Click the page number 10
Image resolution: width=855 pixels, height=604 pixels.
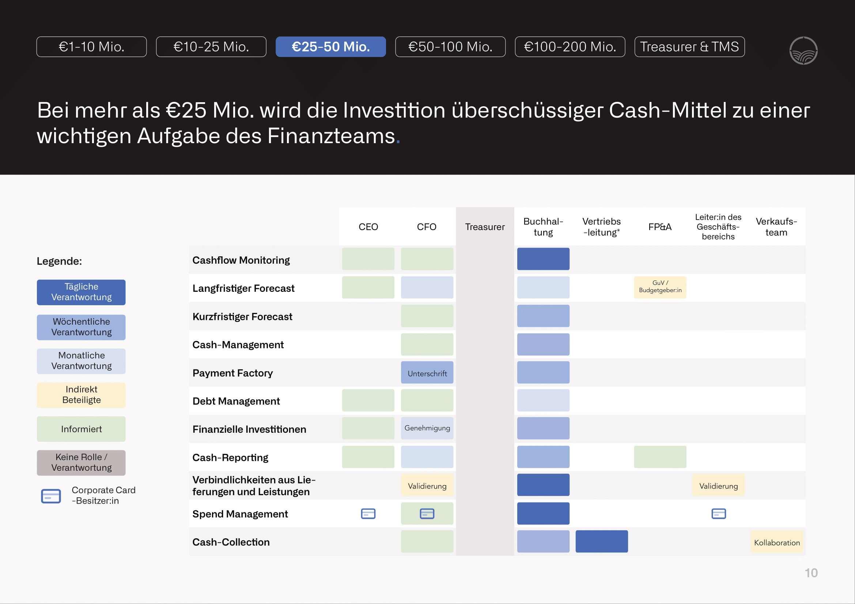pos(811,573)
